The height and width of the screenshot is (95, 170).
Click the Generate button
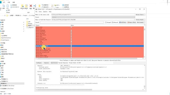click(46, 63)
